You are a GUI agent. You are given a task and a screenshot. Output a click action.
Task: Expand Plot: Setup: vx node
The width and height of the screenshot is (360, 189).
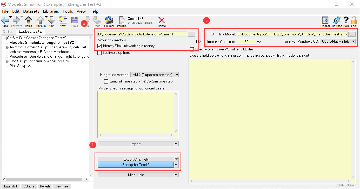click(x=7, y=66)
